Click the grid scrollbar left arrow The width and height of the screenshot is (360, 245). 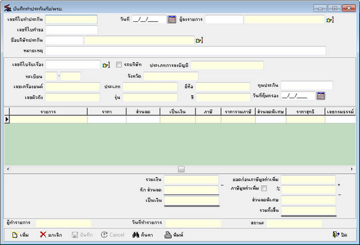coord(8,169)
